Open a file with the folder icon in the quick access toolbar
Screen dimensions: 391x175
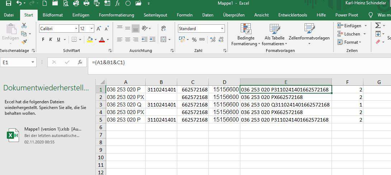(138, 3)
